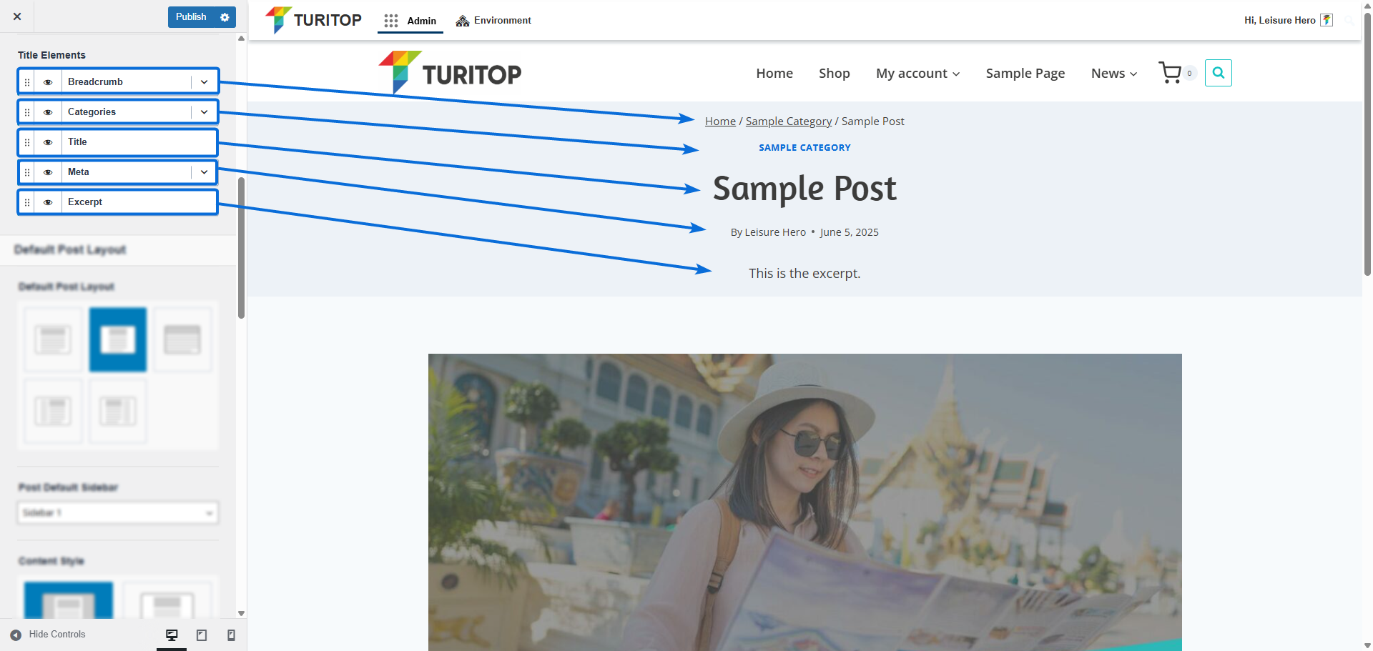Click the Admin apps grid icon
Screen dimensions: 1373x651
(x=390, y=21)
